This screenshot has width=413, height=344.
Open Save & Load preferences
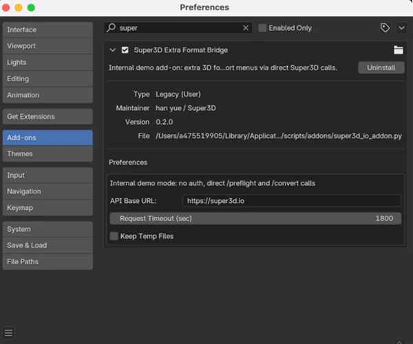pyautogui.click(x=47, y=246)
